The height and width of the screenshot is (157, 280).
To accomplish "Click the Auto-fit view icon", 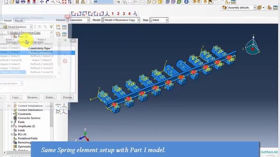I will tap(64, 2).
